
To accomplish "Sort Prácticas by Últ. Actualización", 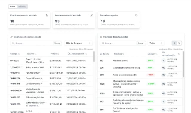I will 171,54.
